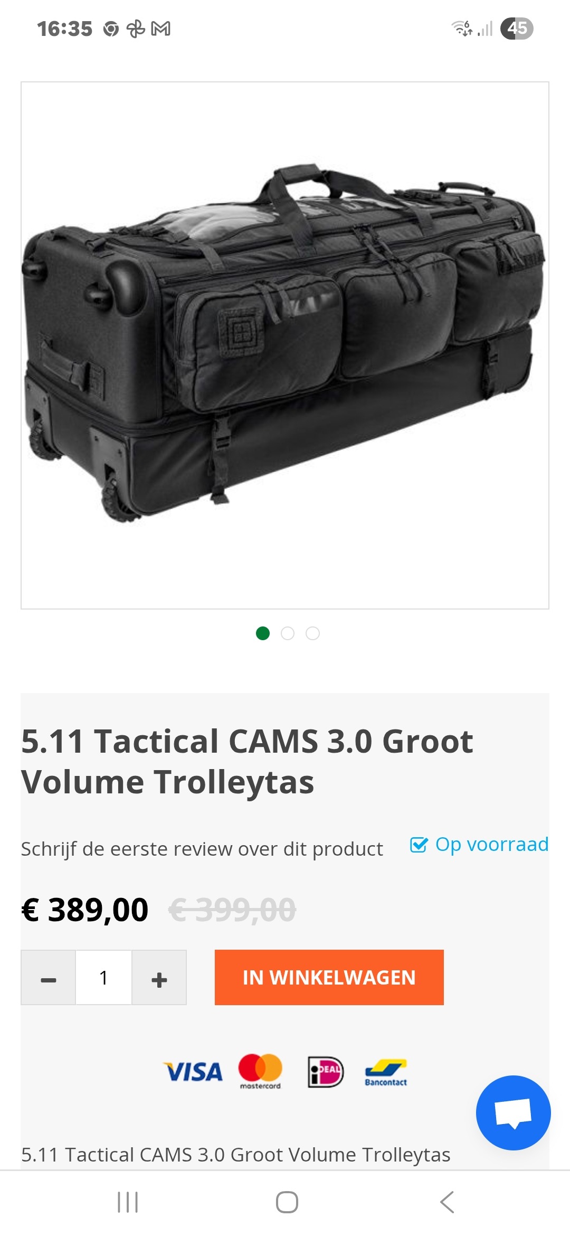Tap the 'Op voorraad' stock checkmark
570x1236 pixels.
point(419,845)
